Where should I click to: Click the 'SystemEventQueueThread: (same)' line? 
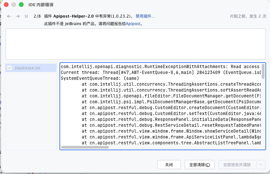[x=100, y=78]
